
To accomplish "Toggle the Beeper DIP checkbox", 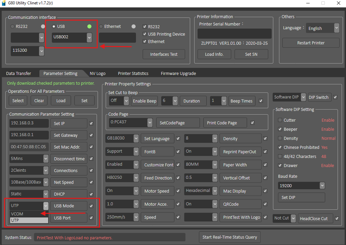I will click(x=280, y=129).
